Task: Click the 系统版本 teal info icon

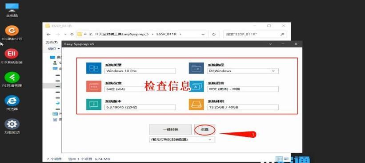Action: (x=93, y=105)
